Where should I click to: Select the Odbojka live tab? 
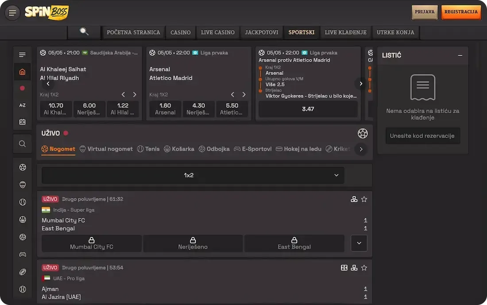pyautogui.click(x=214, y=149)
